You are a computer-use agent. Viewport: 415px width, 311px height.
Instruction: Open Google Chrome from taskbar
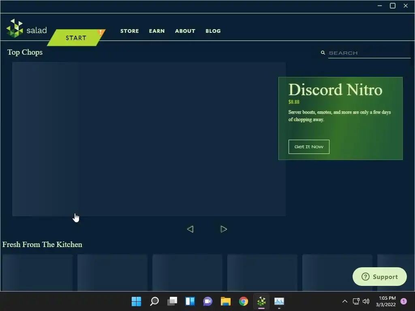(244, 301)
